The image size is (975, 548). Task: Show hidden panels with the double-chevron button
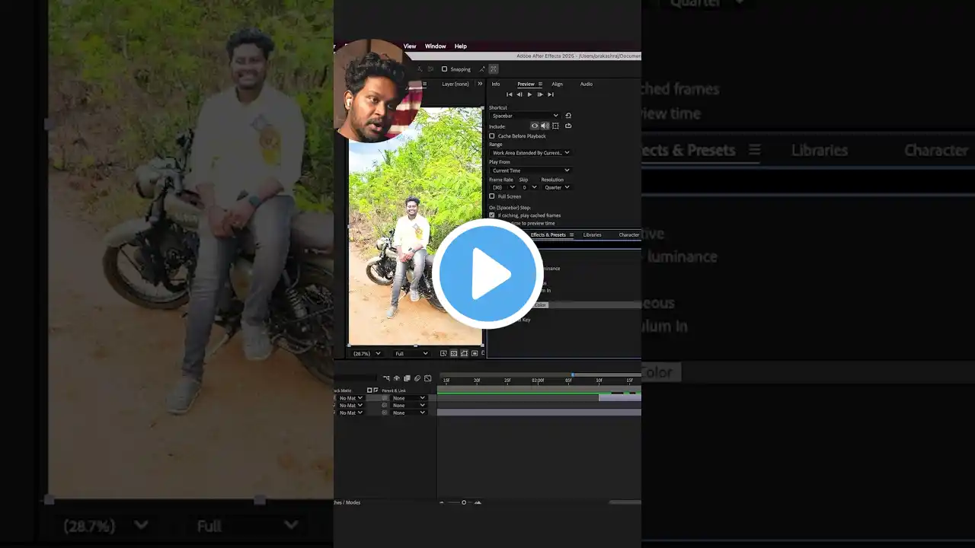click(480, 84)
